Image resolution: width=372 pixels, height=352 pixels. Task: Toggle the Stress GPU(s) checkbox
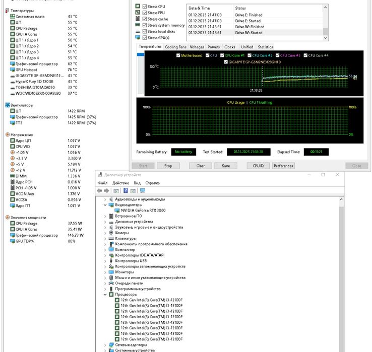click(x=145, y=37)
